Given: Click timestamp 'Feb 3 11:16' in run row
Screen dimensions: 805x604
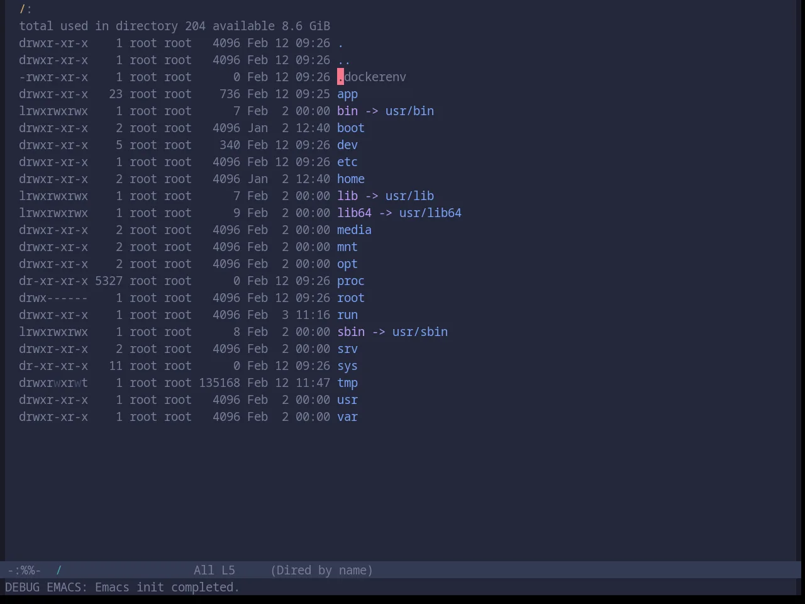Looking at the screenshot, I should click(x=289, y=315).
